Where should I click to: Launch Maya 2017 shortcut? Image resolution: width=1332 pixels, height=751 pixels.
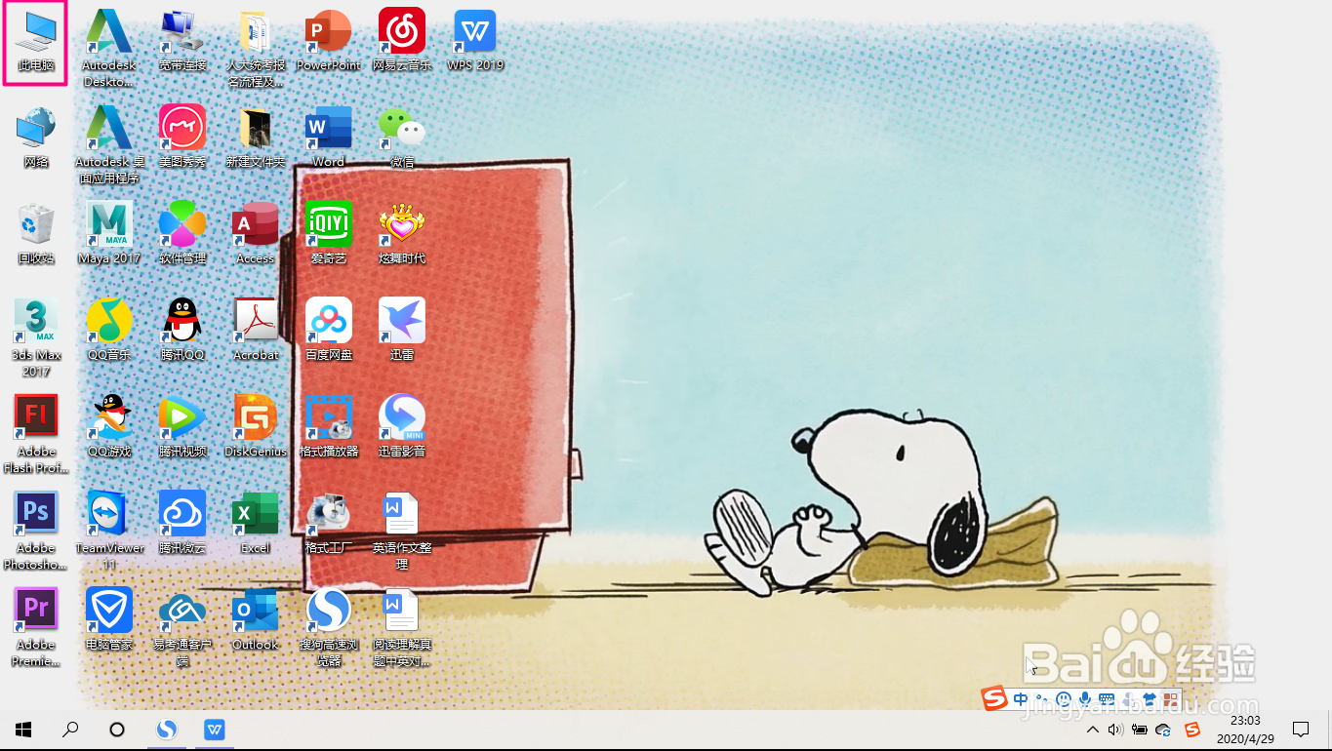click(x=109, y=234)
